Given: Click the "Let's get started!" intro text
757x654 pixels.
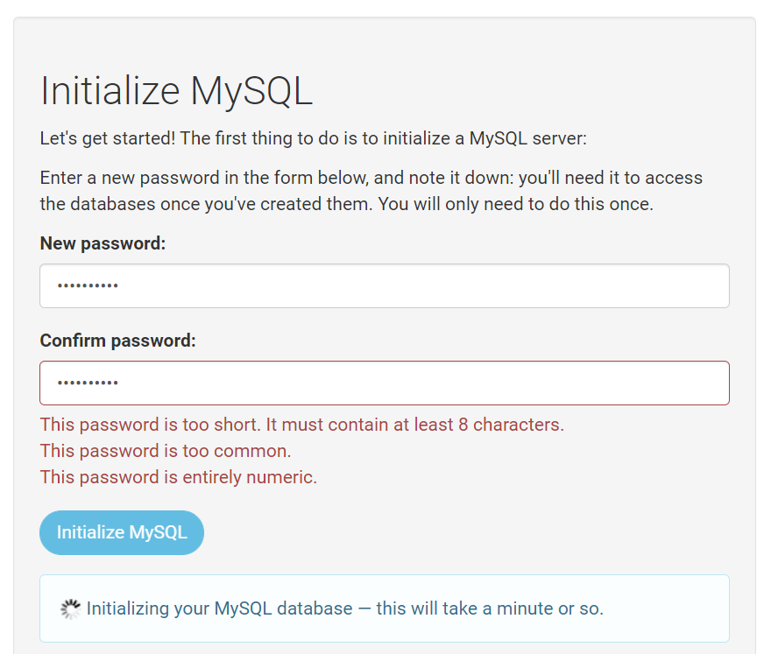Looking at the screenshot, I should click(x=107, y=138).
